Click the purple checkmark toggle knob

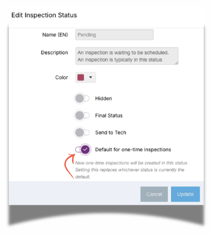click(85, 149)
